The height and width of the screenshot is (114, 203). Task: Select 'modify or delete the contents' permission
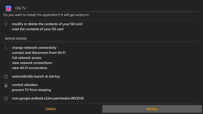tap(47, 24)
